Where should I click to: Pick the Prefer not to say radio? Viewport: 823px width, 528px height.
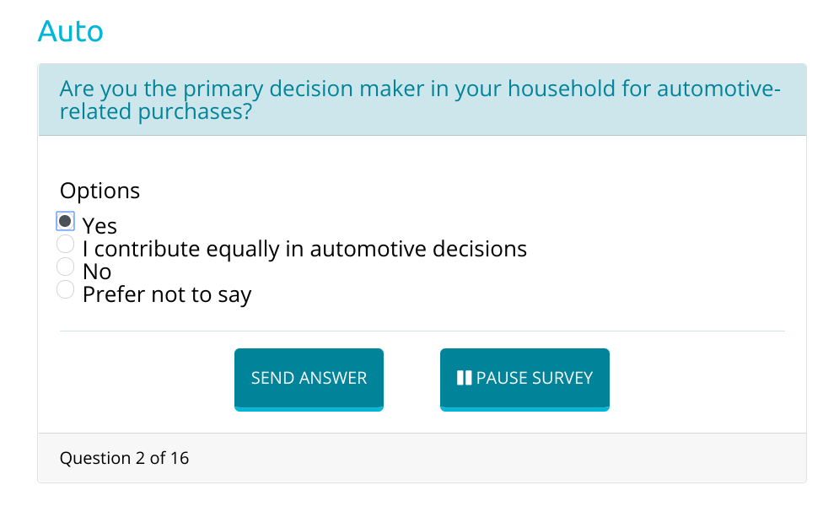tap(65, 289)
